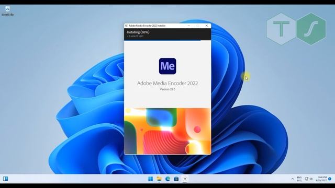Open the clock and date flyout
335x188 pixels.
click(321, 179)
